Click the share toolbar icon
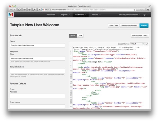This screenshot has width=159, height=122. [24, 10]
